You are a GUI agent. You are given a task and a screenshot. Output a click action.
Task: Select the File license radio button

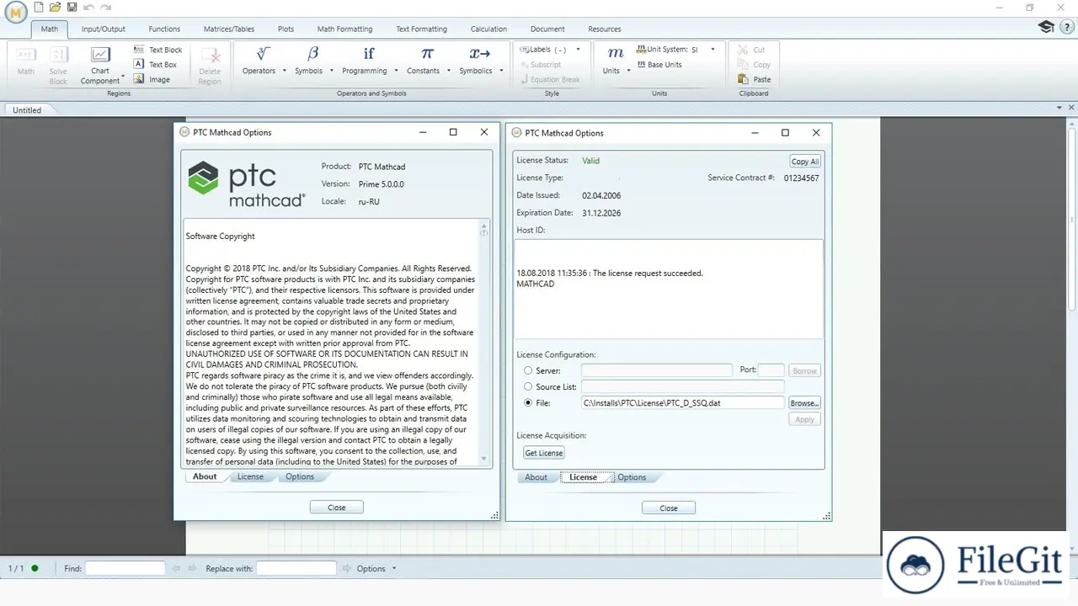528,403
